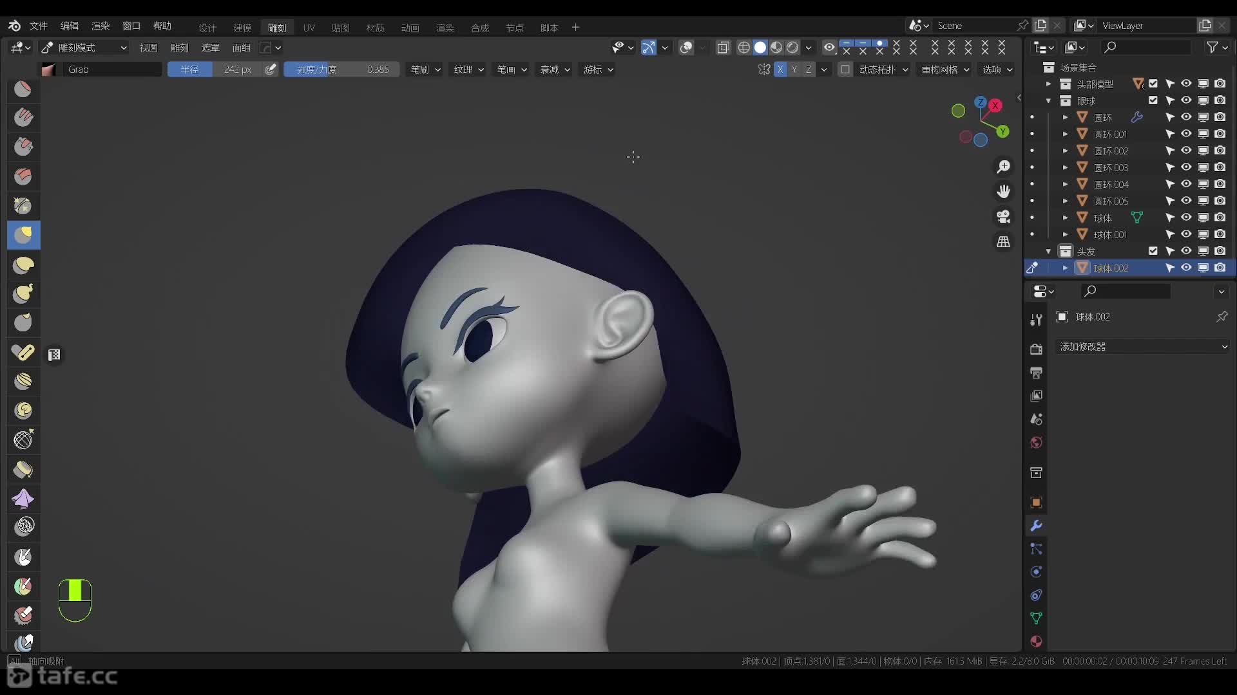
Task: Uncheck the 眼球 collection checkbox
Action: tap(1153, 100)
